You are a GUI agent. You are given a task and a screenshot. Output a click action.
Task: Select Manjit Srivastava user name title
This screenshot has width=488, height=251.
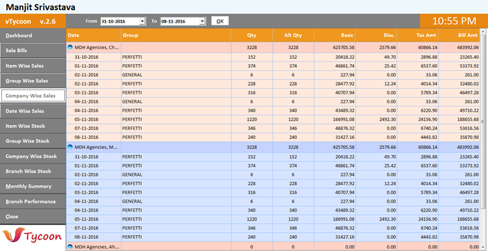[41, 7]
